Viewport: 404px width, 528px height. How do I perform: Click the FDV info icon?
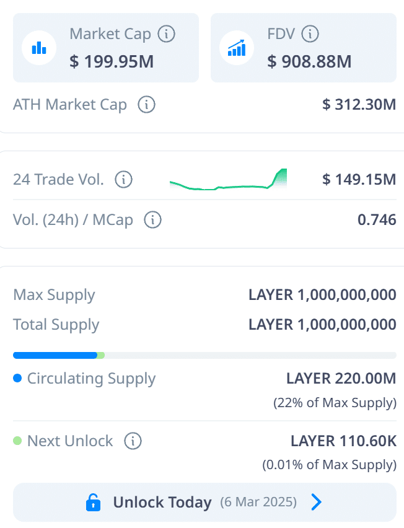point(310,33)
